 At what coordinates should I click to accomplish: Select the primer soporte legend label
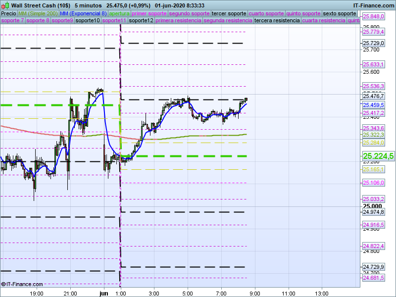coord(149,14)
